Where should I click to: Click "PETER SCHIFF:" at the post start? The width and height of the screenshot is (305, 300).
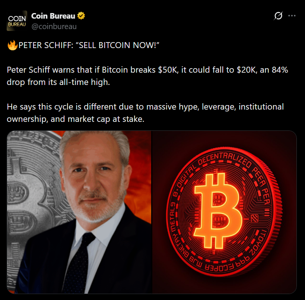(46, 45)
